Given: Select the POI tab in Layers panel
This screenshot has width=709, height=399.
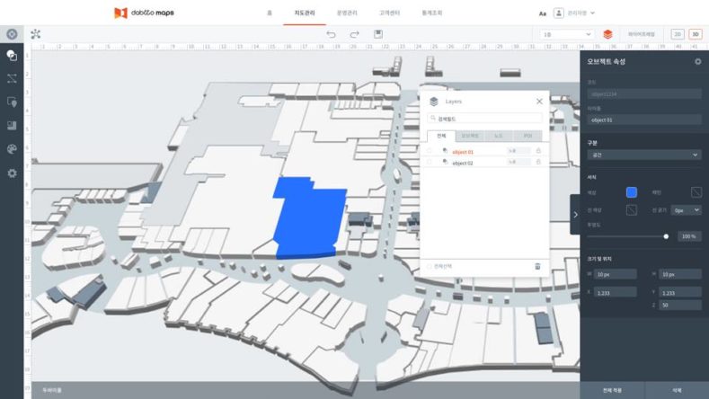Looking at the screenshot, I should 529,136.
